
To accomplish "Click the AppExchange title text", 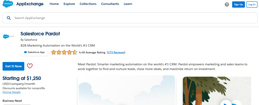I will (30, 4).
